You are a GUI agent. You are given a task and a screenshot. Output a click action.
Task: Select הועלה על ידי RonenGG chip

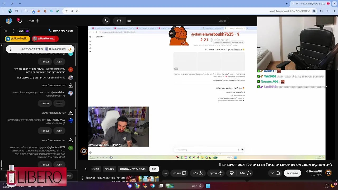133,169
